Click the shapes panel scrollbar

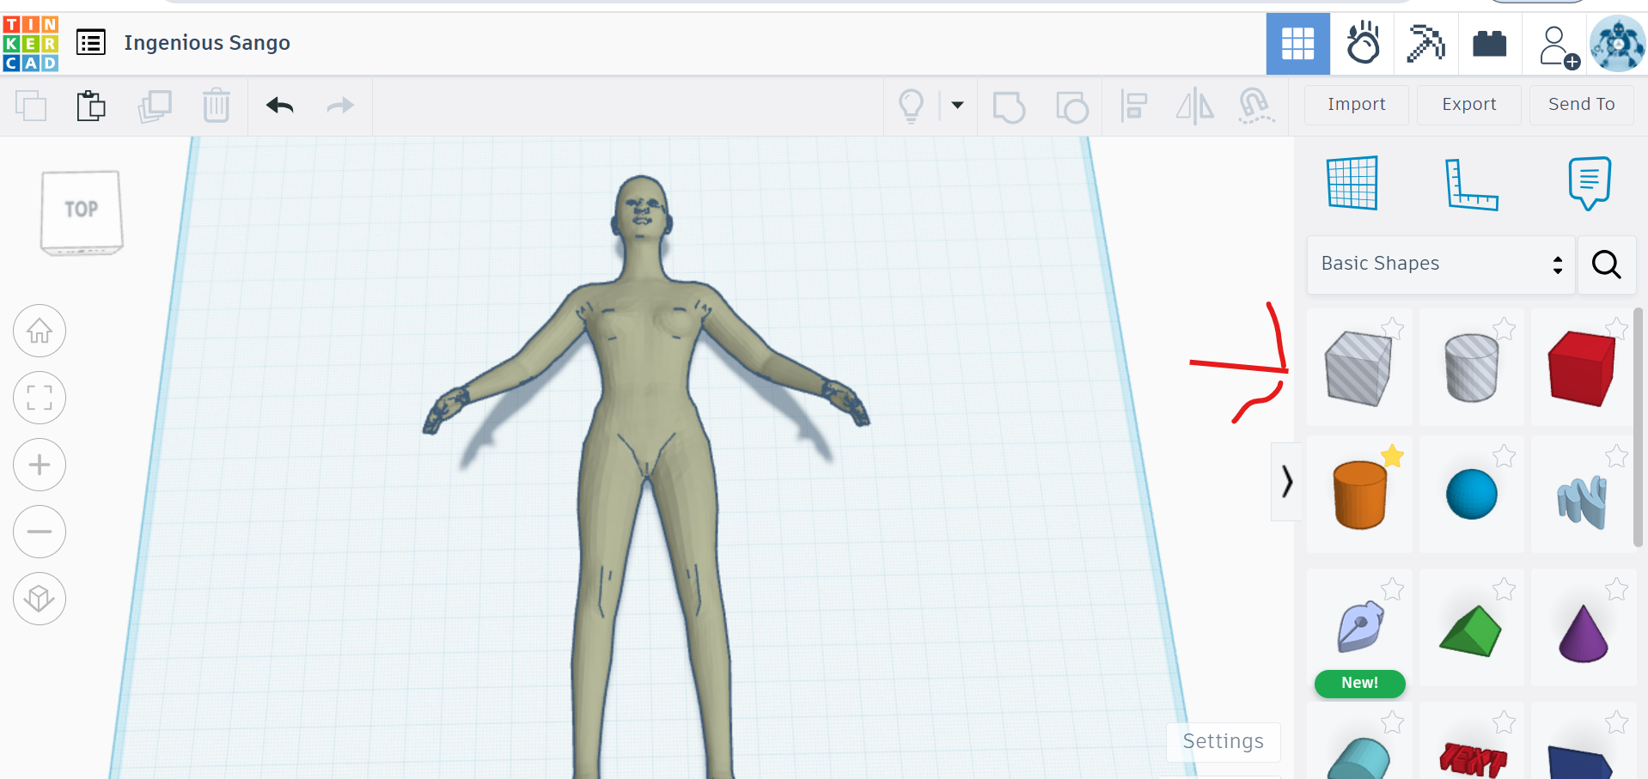coord(1638,428)
